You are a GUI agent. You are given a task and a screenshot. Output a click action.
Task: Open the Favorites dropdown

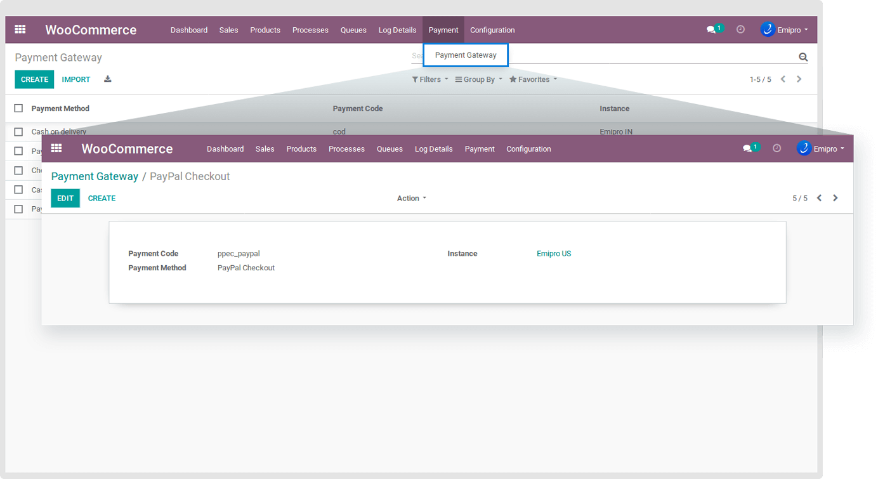tap(534, 79)
